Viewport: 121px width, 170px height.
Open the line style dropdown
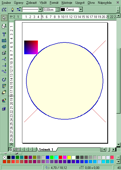(x=40, y=10)
